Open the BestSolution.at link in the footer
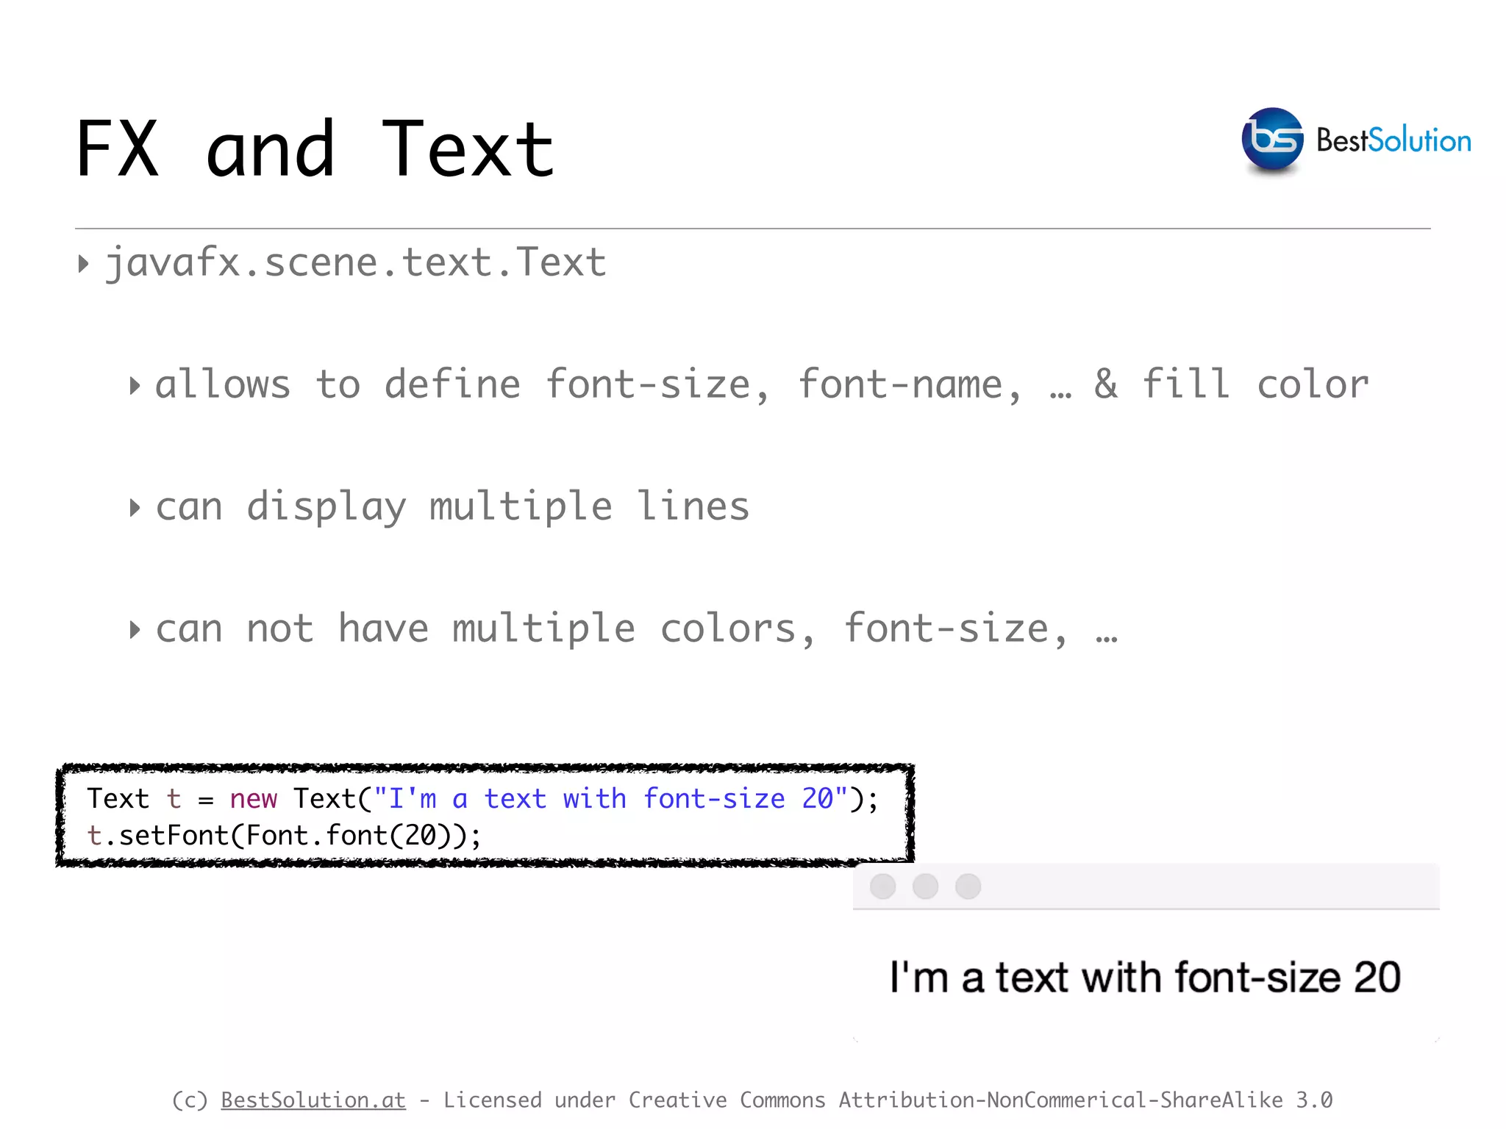1506x1129 pixels. (313, 1100)
